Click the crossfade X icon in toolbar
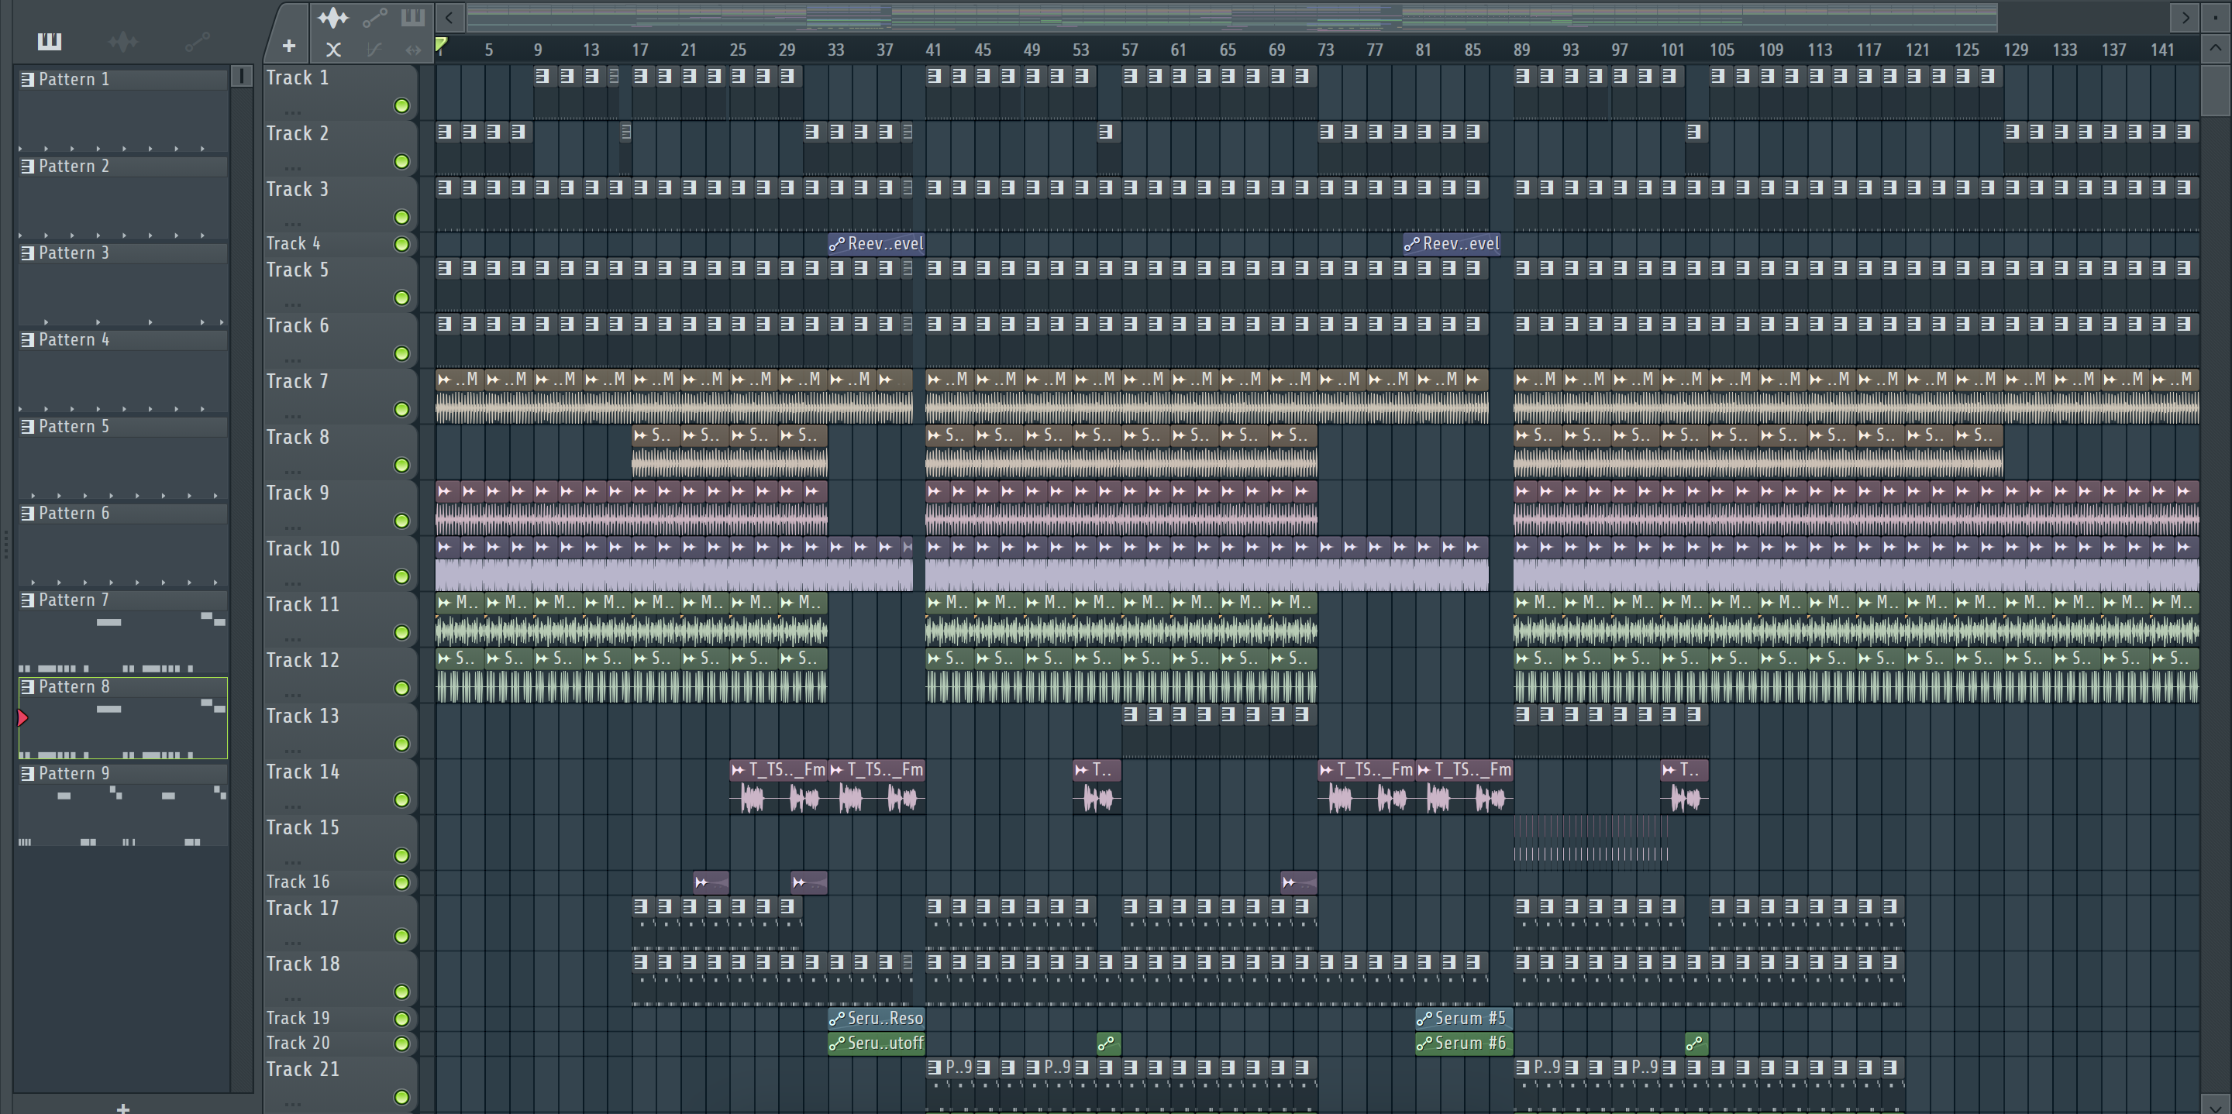Image resolution: width=2232 pixels, height=1114 pixels. click(x=332, y=50)
